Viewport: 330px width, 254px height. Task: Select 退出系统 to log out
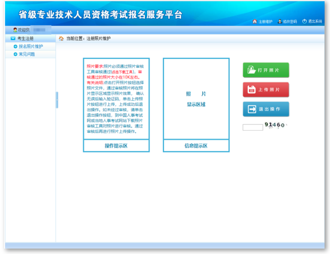coord(315,21)
